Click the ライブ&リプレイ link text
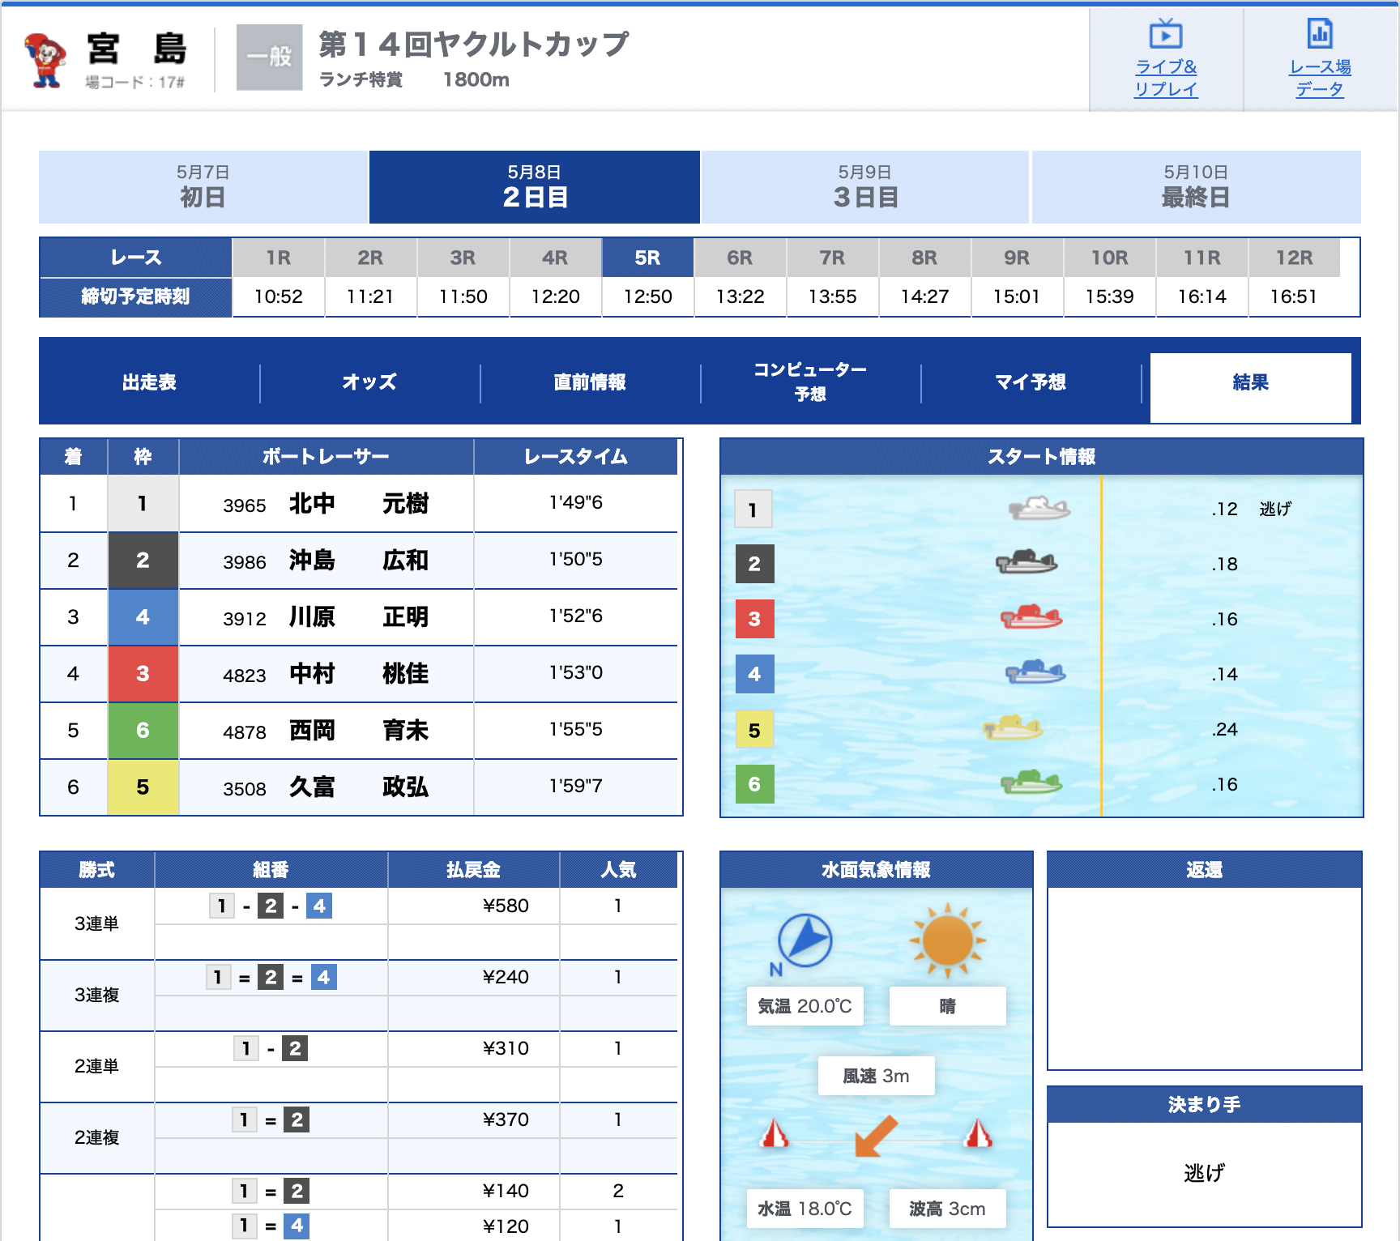Viewport: 1400px width, 1241px height. point(1165,78)
